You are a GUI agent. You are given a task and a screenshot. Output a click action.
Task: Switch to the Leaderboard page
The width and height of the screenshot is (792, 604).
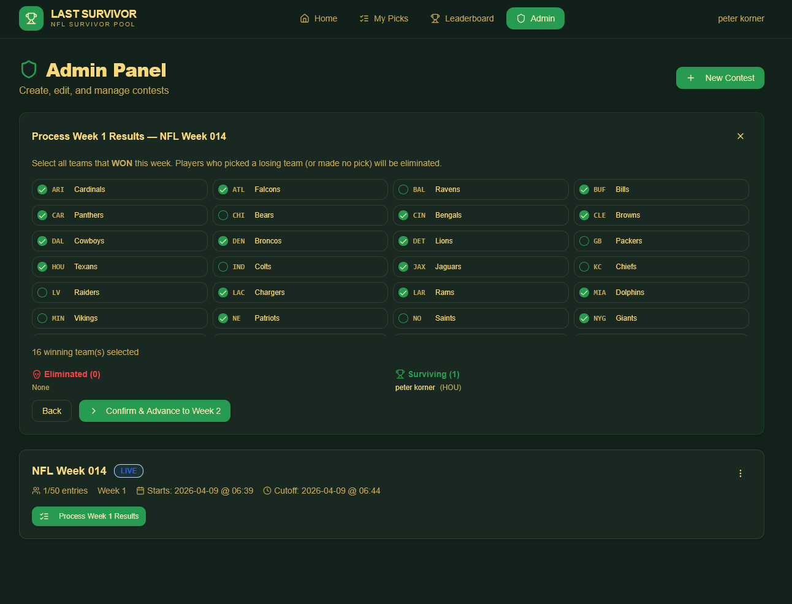462,18
